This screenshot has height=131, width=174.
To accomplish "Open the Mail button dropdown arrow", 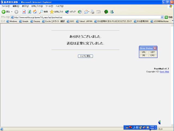I will [89, 12].
